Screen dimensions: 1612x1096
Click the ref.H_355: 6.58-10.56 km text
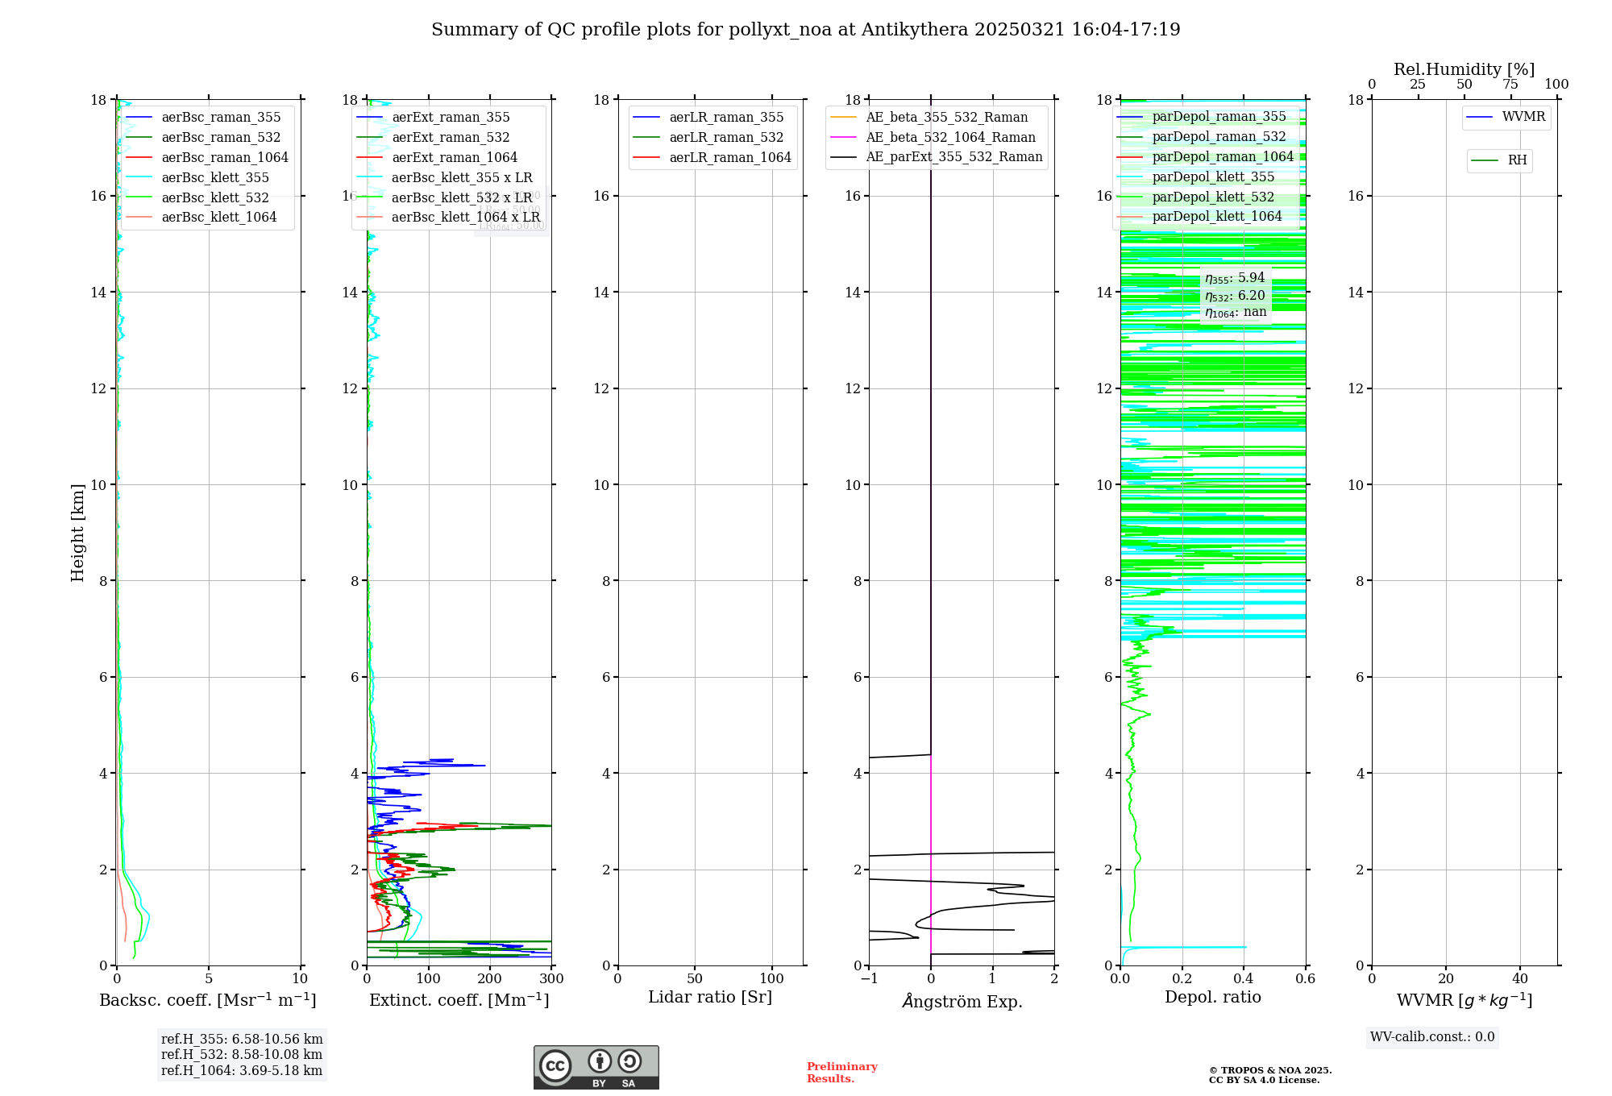coord(242,1040)
